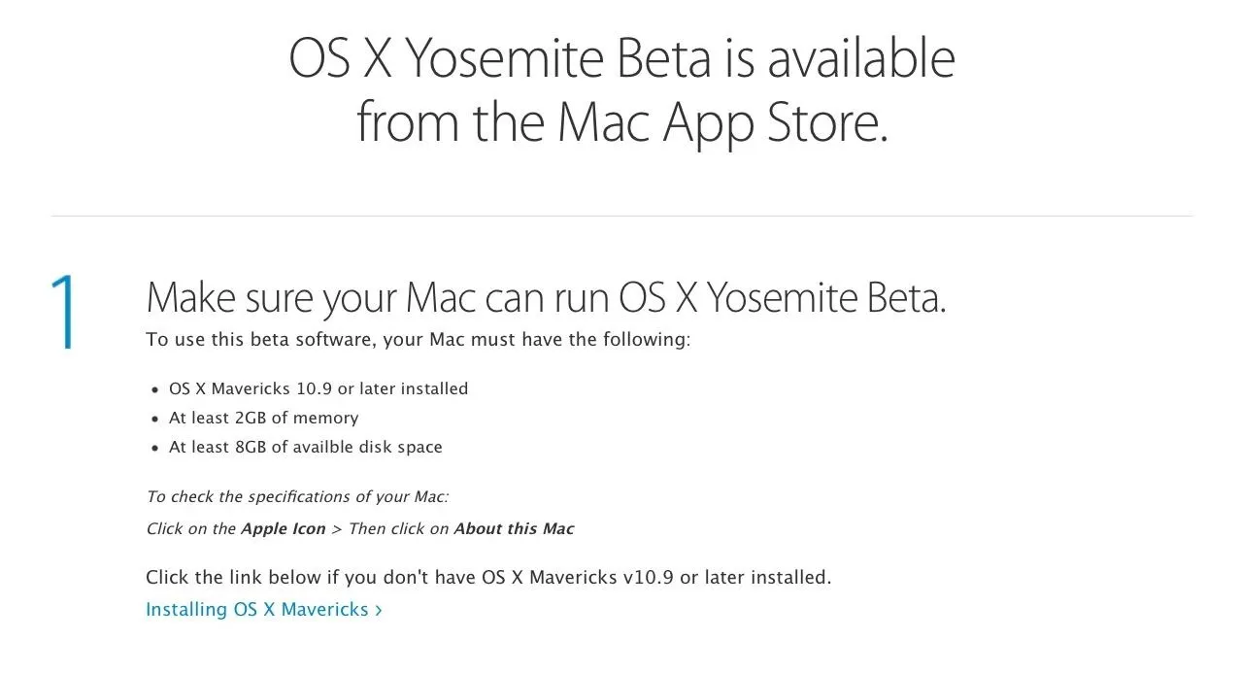Click the headline line "OS X Yosemite Beta is available"
Image resolution: width=1240 pixels, height=673 pixels.
[621, 58]
